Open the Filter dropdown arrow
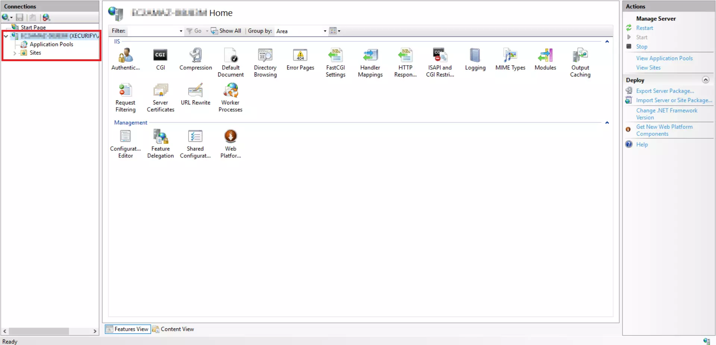The width and height of the screenshot is (716, 345). click(x=180, y=31)
